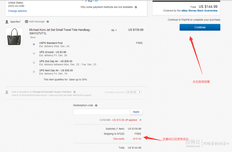Click the payment methods info icon
Viewport: 232px width, 152px height.
[136, 7]
